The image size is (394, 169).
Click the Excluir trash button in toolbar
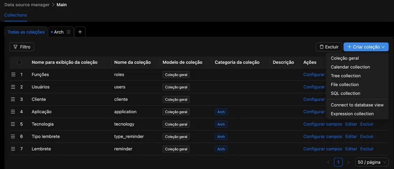pyautogui.click(x=329, y=47)
